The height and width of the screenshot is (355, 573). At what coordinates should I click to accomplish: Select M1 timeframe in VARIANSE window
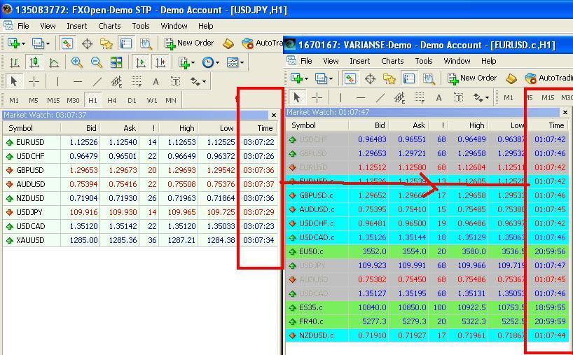tap(509, 97)
